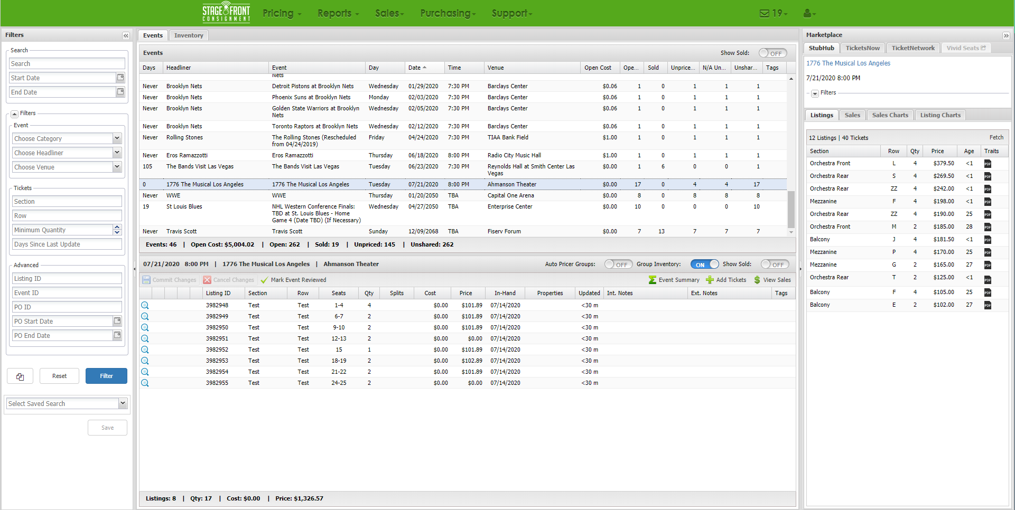The width and height of the screenshot is (1015, 510).
Task: Switch to the TicketNetwork marketplace tab
Action: click(x=913, y=48)
